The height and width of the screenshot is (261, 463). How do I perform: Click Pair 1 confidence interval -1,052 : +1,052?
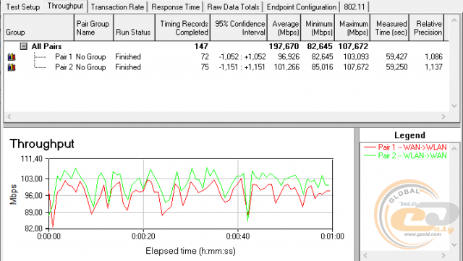242,56
